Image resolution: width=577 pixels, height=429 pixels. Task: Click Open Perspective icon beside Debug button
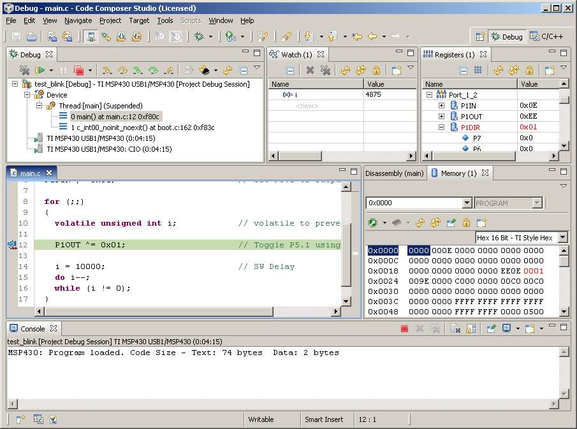[480, 36]
